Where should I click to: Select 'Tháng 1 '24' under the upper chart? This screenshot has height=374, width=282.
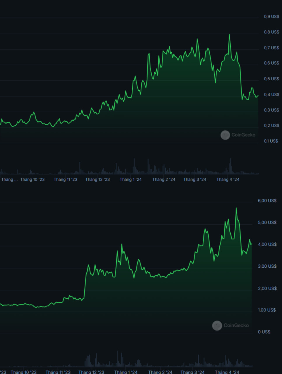(131, 179)
